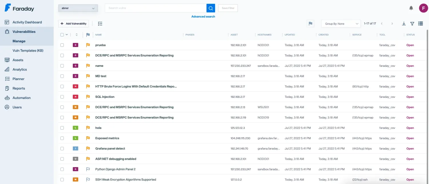This screenshot has height=184, width=429.
Task: Toggle flag on SQL Injection row
Action: point(88,97)
